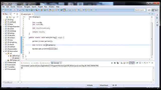The image size is (161, 90).
Task: Open the Debug button dropdown arrow
Action: (29, 10)
